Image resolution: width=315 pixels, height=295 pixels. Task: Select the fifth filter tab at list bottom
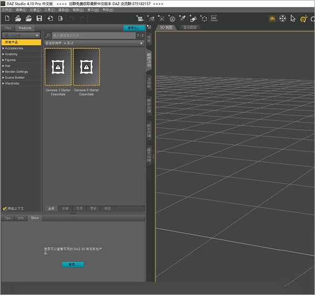pos(108,208)
